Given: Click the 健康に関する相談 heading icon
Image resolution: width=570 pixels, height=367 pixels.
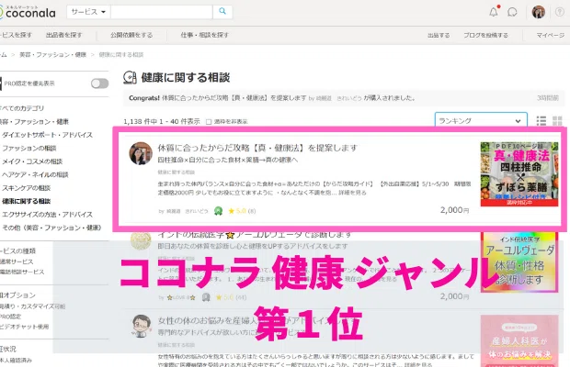Looking at the screenshot, I should pyautogui.click(x=130, y=78).
